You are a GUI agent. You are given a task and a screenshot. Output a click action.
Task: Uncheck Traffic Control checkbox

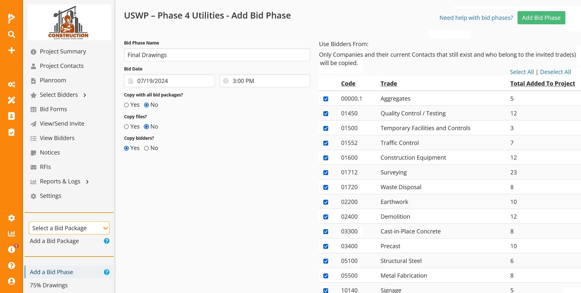coord(326,143)
